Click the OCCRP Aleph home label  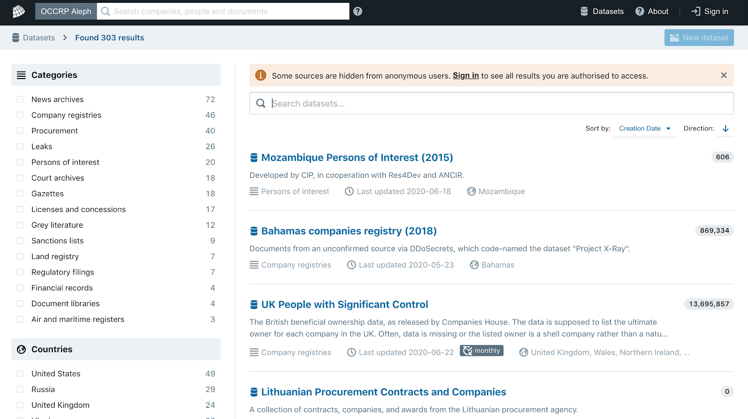66,11
